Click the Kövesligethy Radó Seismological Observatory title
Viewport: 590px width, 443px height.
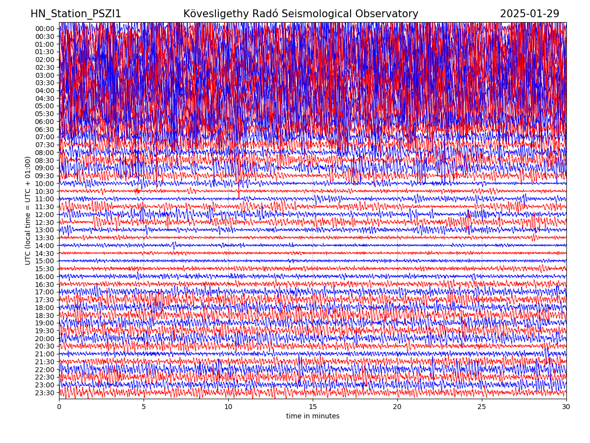(x=300, y=14)
